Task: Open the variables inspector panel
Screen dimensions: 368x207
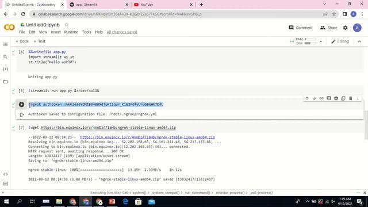Action: pos(5,69)
